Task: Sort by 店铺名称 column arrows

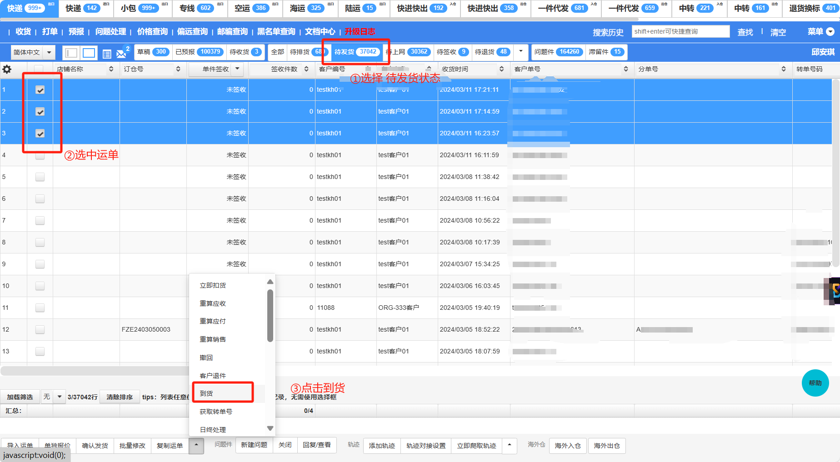Action: click(x=111, y=69)
